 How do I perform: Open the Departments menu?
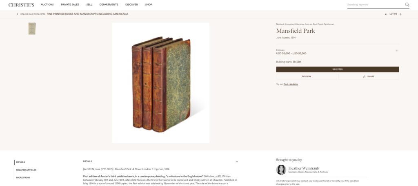tap(109, 4)
